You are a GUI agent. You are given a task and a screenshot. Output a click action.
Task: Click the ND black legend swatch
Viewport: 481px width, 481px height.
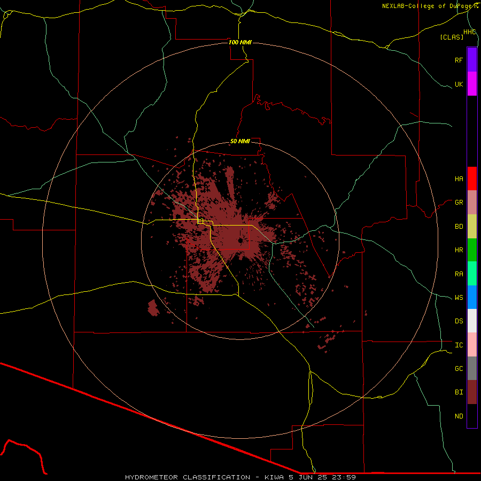tap(472, 416)
